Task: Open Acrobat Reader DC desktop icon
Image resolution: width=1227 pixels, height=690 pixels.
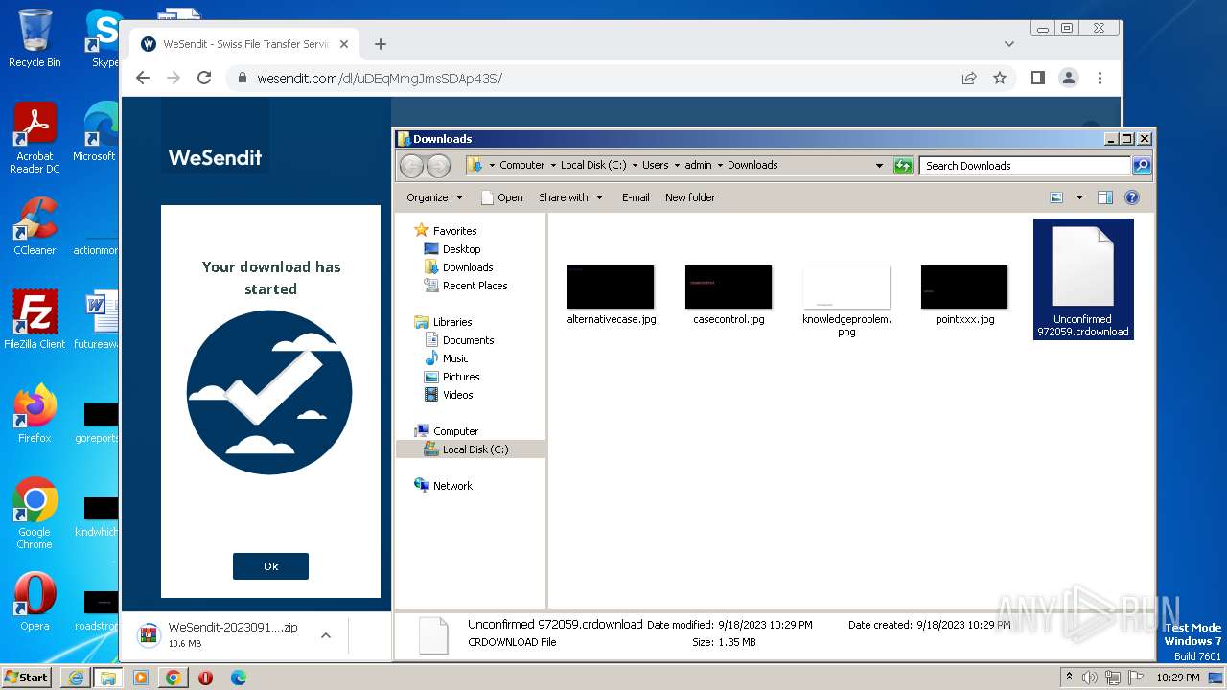Action: 35,138
